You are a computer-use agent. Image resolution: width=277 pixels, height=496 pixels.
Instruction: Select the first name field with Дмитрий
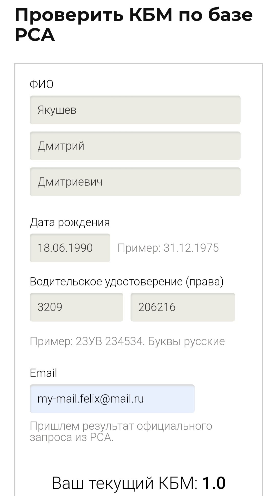[135, 146]
